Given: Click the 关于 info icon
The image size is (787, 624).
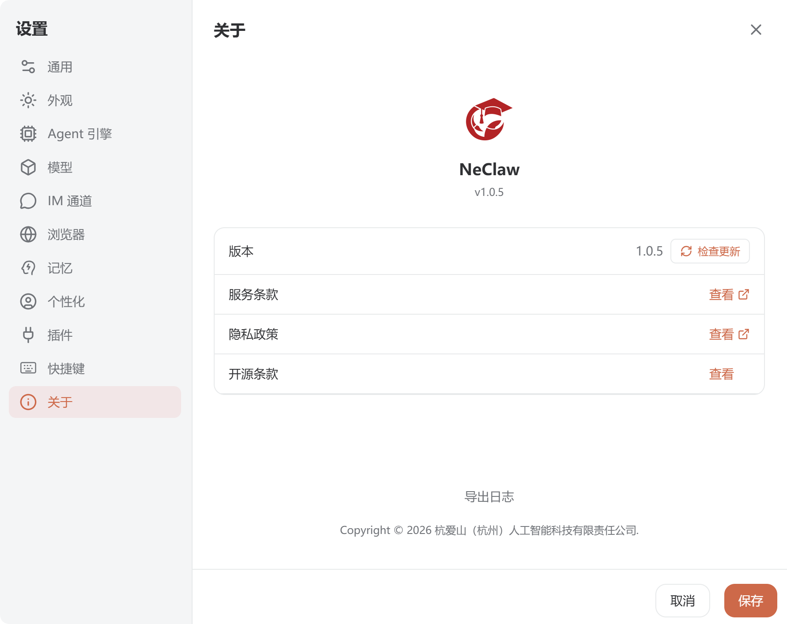Looking at the screenshot, I should [28, 402].
